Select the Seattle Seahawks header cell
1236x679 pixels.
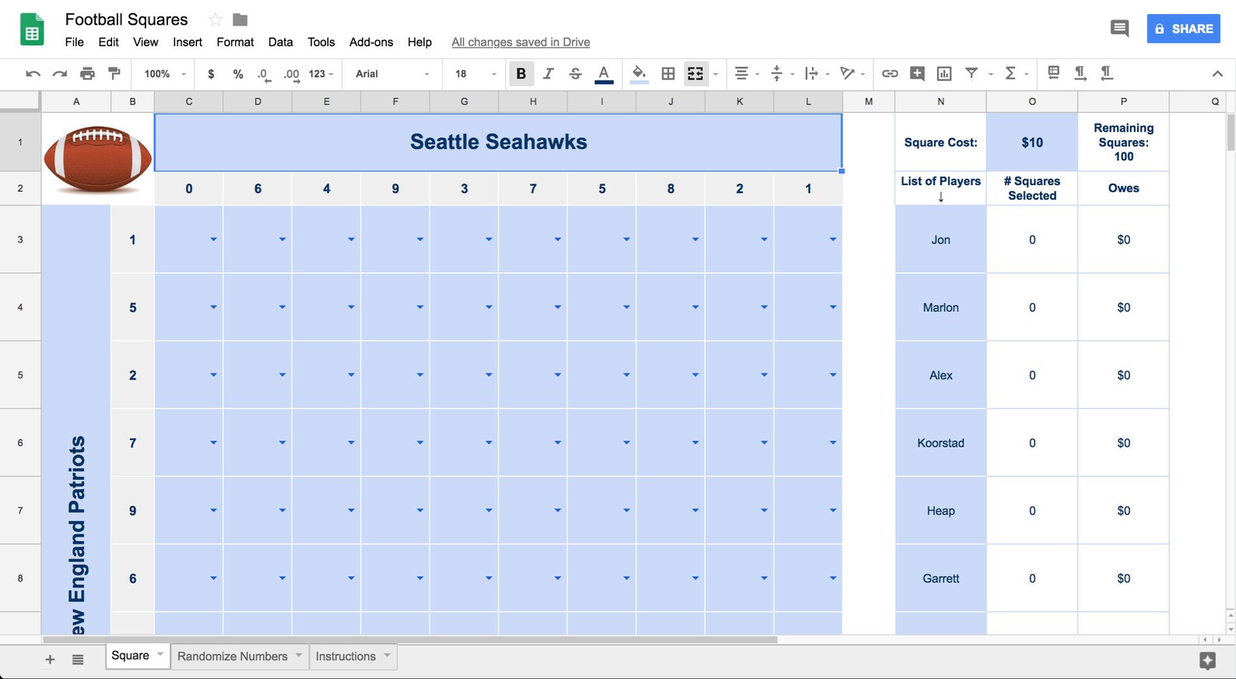(498, 142)
